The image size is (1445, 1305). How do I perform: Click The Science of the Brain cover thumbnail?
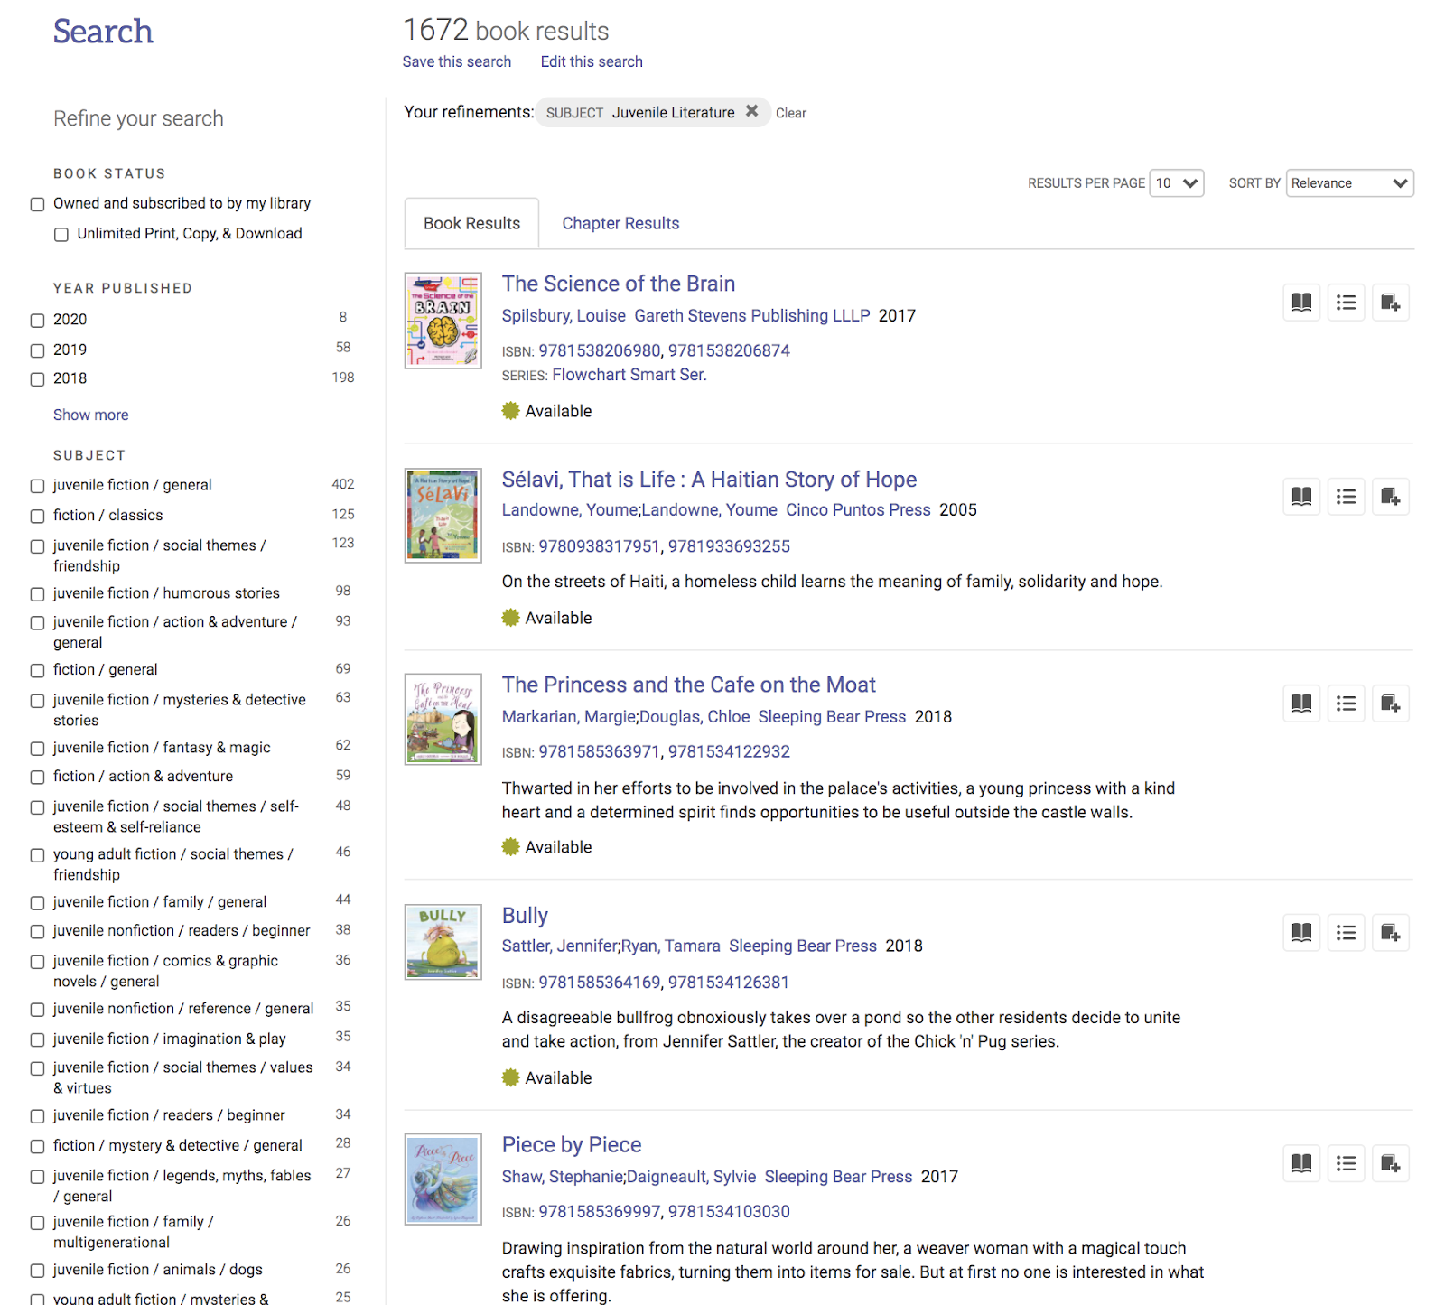(x=443, y=321)
